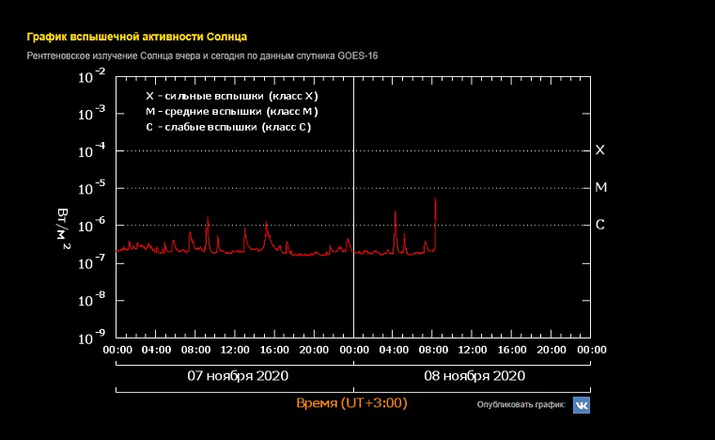Click the GOES-16 subtitle text
715x440 pixels.
pyautogui.click(x=202, y=56)
